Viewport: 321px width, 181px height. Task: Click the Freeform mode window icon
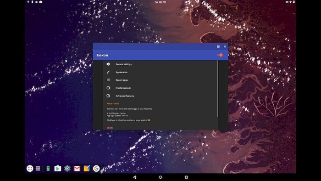tap(108, 88)
